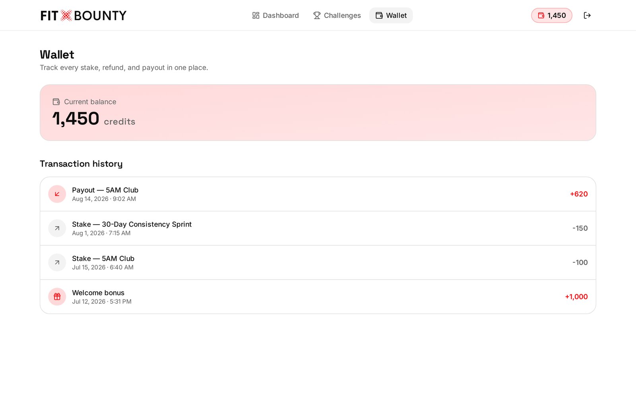636x397 pixels.
Task: Click the payout arrow icon for 5AM Club
Action: point(57,194)
